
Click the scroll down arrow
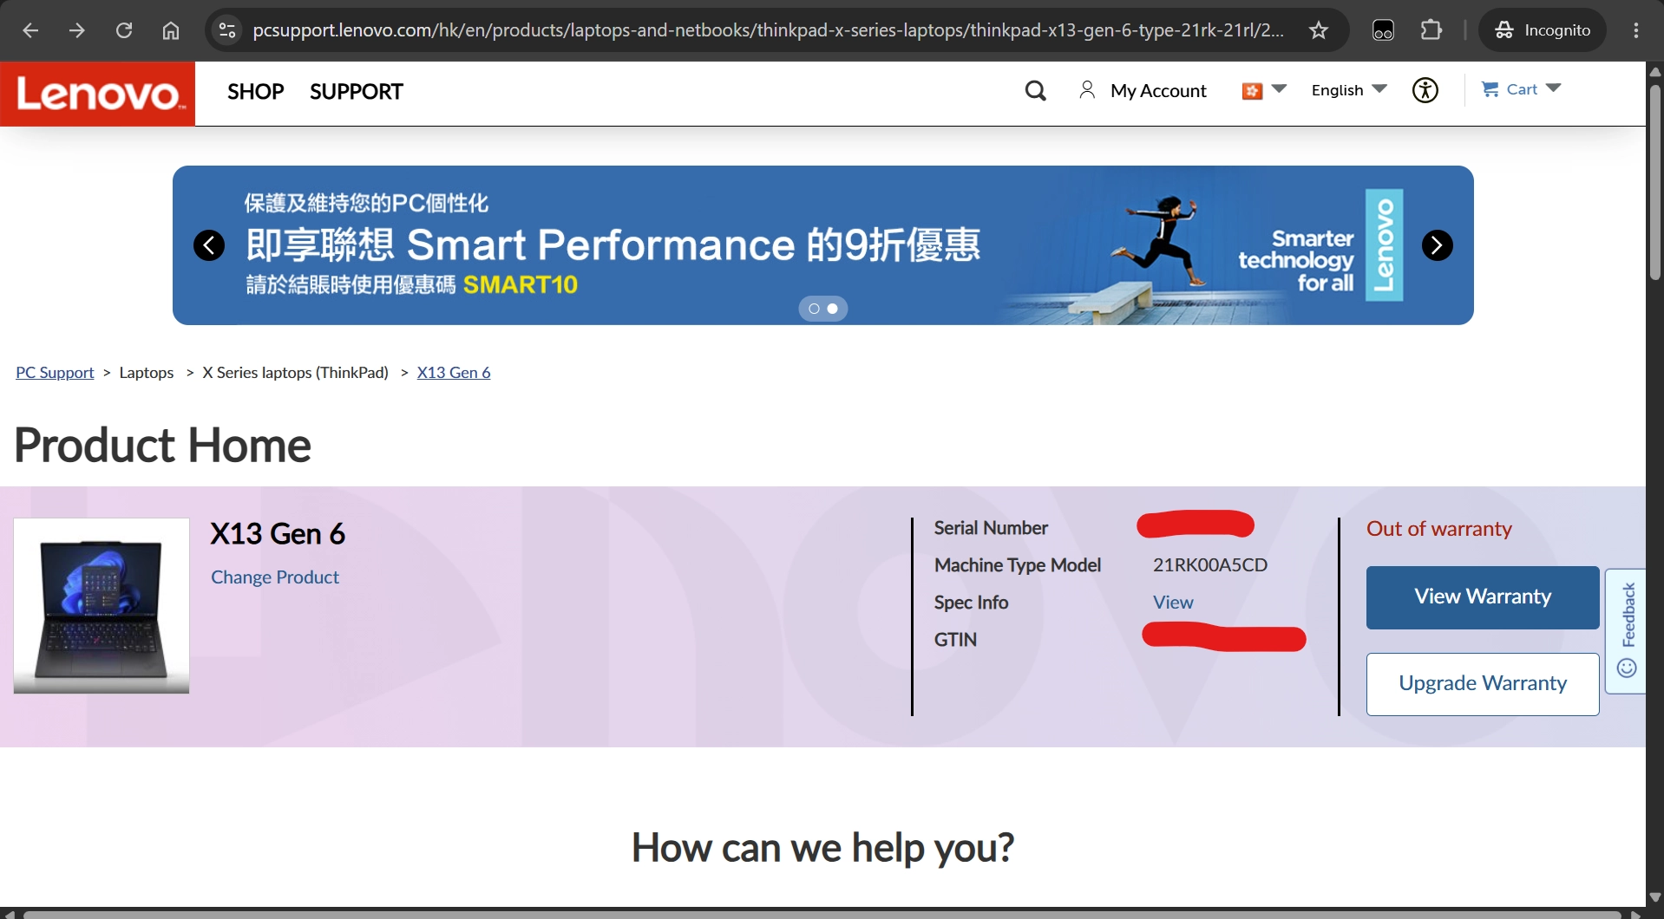point(1654,897)
